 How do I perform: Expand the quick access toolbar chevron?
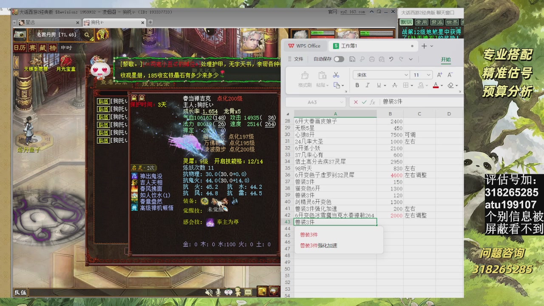(411, 59)
